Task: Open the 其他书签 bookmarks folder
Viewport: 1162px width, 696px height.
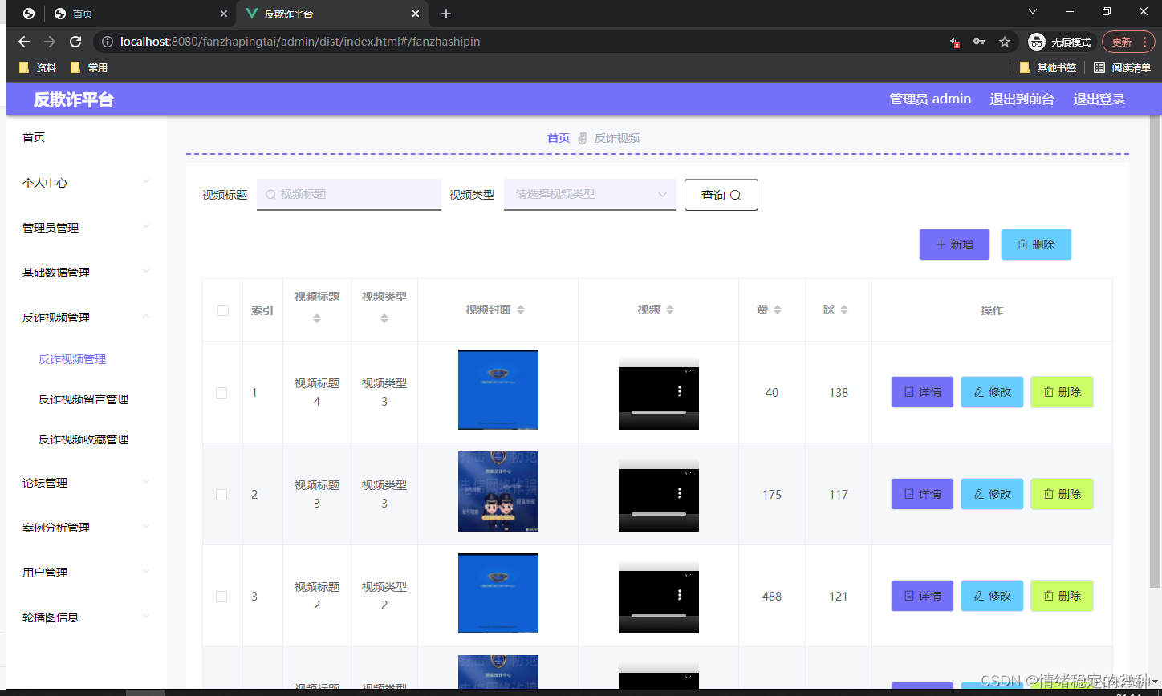Action: (1047, 68)
